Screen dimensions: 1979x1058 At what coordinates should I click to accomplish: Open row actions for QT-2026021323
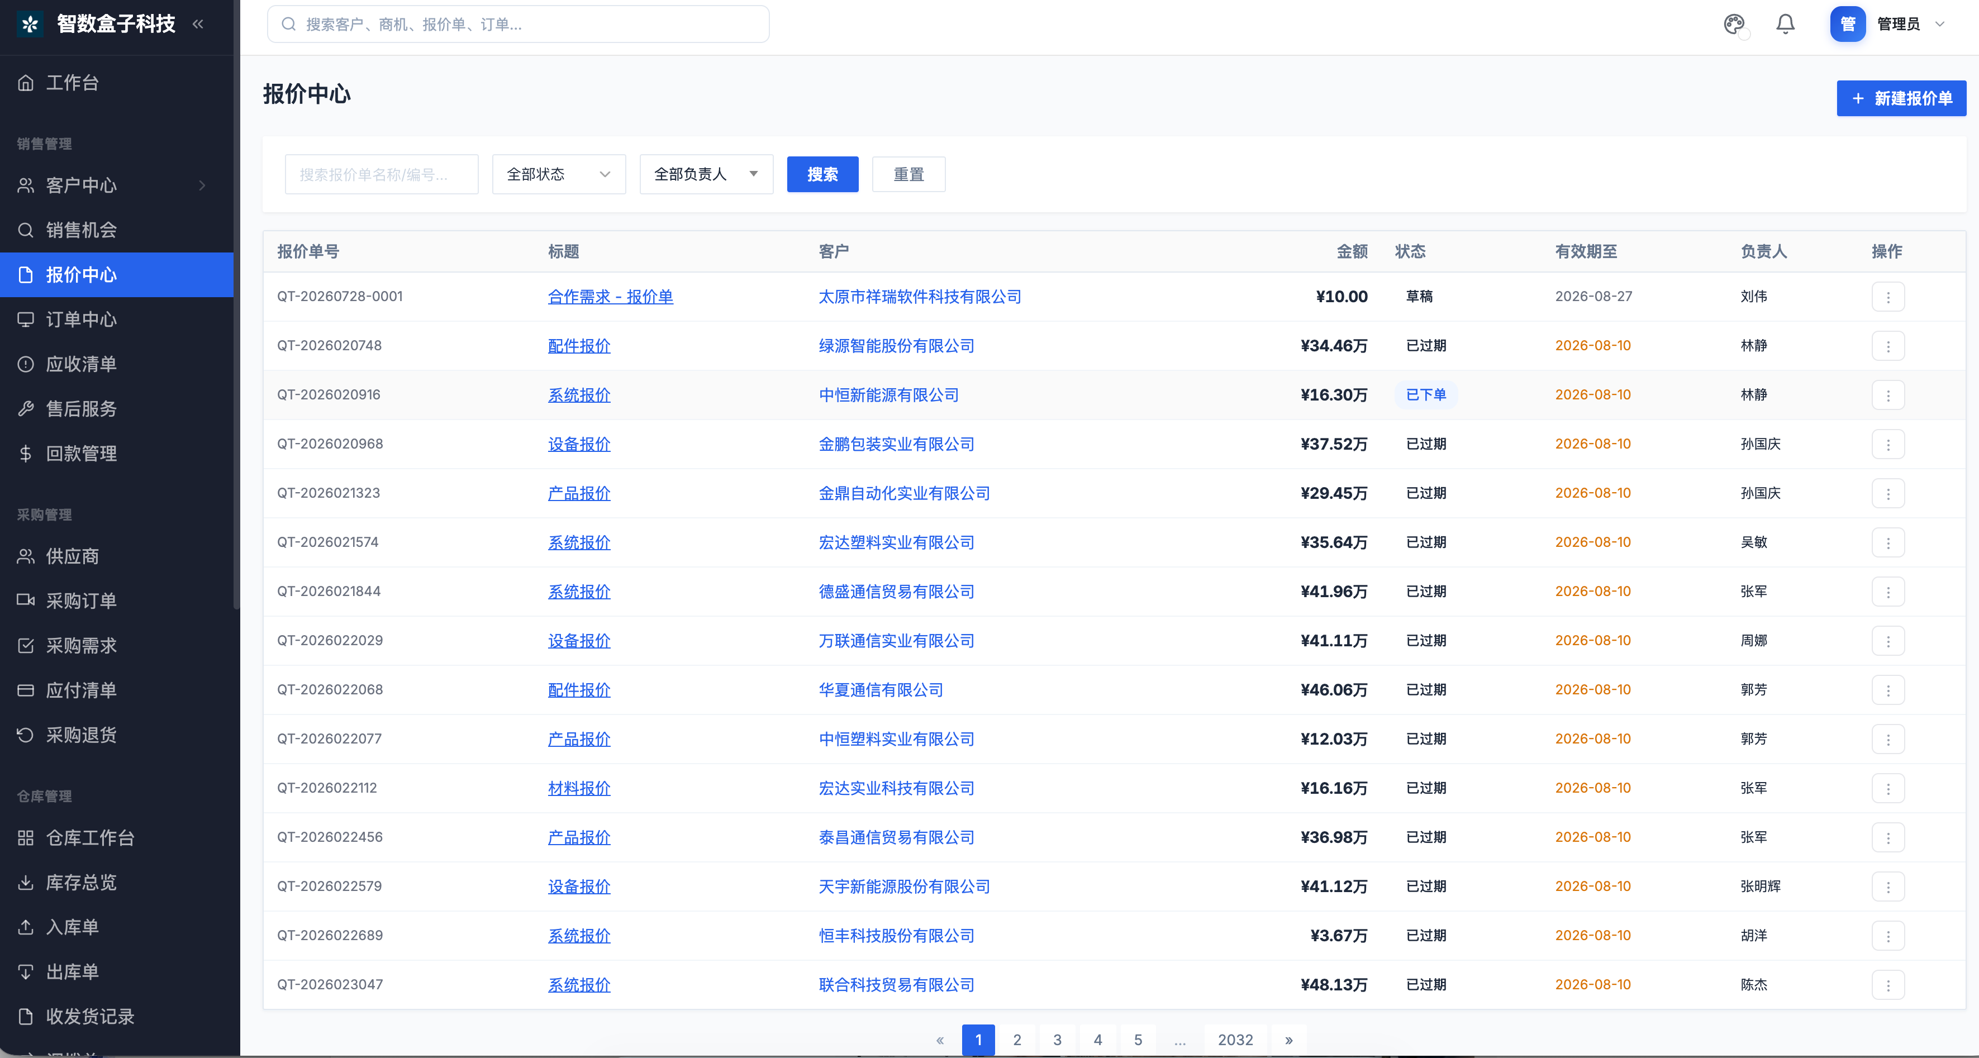coord(1887,493)
